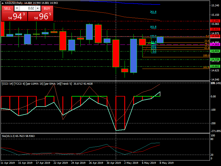The height and width of the screenshot is (166, 221).
Task: Select the 15.012 red price label
Action: pyautogui.click(x=215, y=29)
